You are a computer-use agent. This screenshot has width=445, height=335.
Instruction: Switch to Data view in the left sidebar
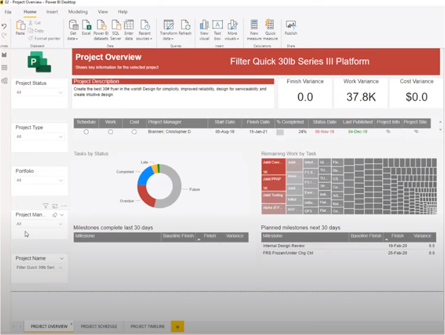pyautogui.click(x=6, y=67)
